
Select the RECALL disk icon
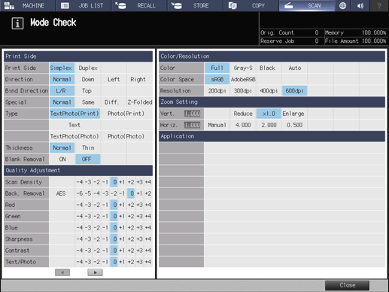pos(120,5)
